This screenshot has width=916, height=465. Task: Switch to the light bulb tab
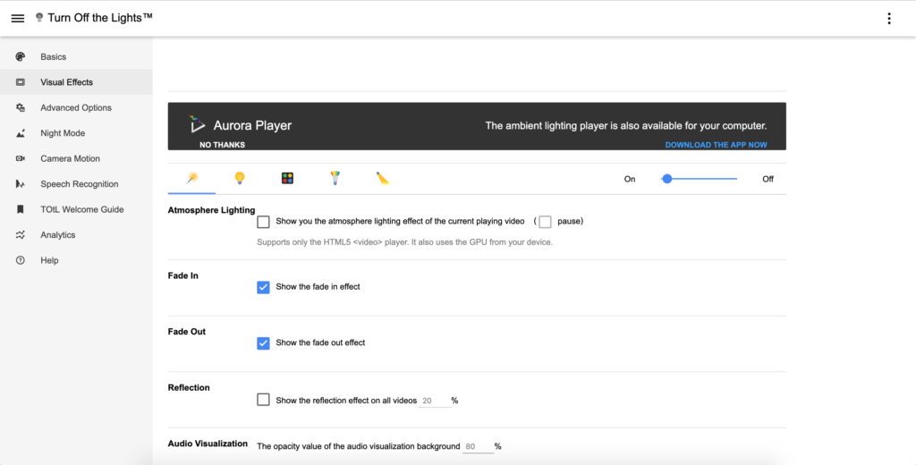pos(240,179)
